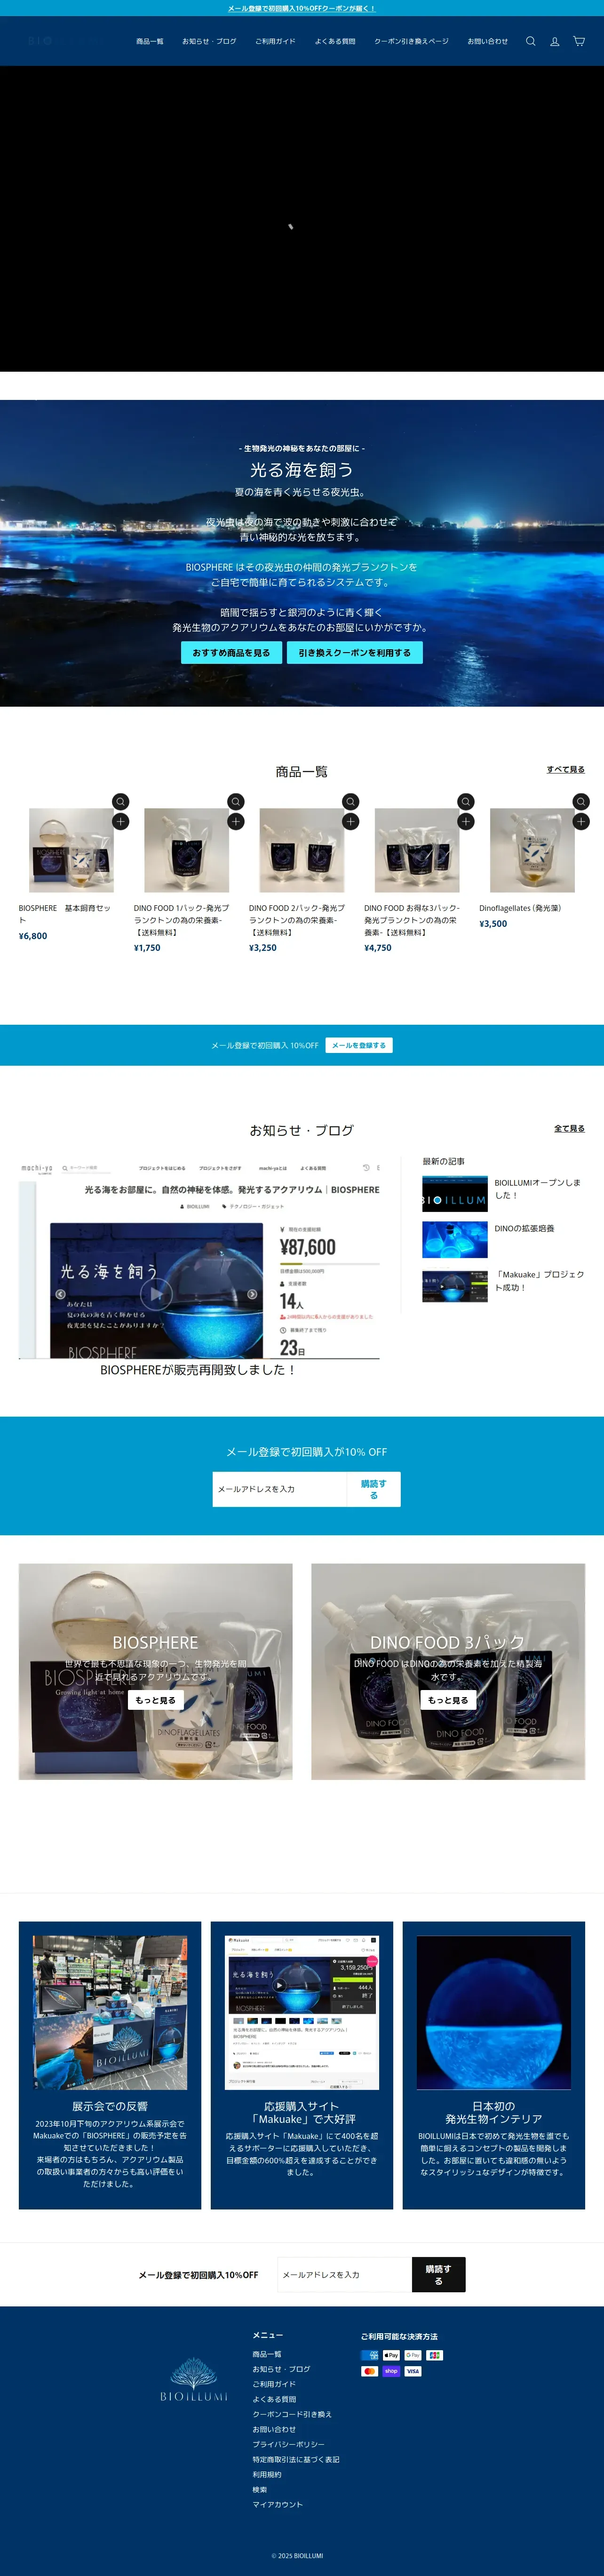Viewport: 604px width, 2576px height.
Task: Click すべて見る next to 商品一覧
Action: (566, 770)
